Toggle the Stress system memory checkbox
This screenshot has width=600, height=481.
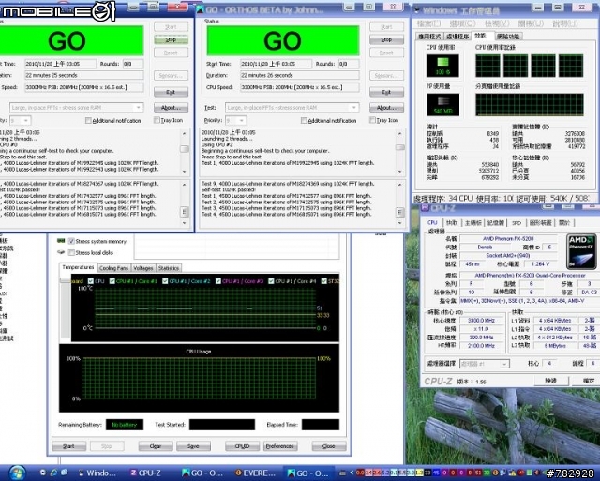(71, 241)
